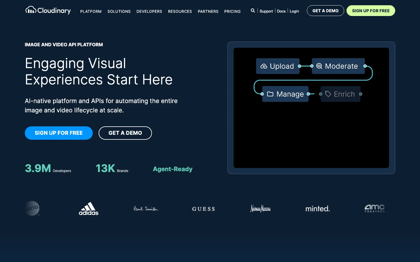Click the Moderate magnifier icon
Image resolution: width=420 pixels, height=262 pixels.
pyautogui.click(x=319, y=66)
